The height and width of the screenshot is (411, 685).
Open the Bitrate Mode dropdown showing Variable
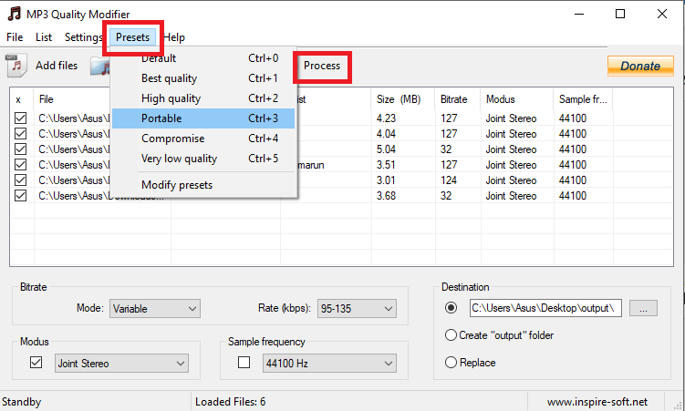point(155,308)
